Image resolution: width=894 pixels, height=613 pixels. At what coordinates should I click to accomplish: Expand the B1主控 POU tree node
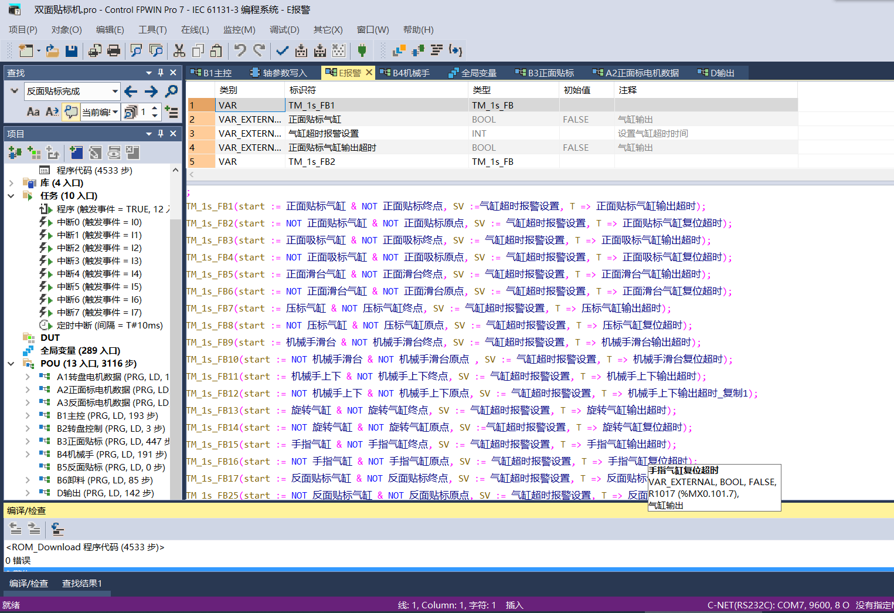pos(28,415)
